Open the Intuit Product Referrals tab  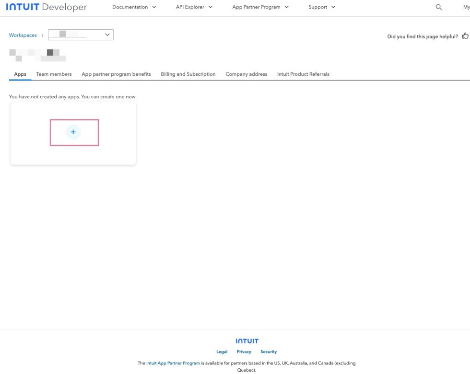pyautogui.click(x=303, y=74)
